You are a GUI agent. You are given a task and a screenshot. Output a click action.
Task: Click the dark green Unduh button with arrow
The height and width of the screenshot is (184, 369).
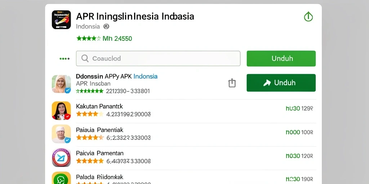[281, 83]
